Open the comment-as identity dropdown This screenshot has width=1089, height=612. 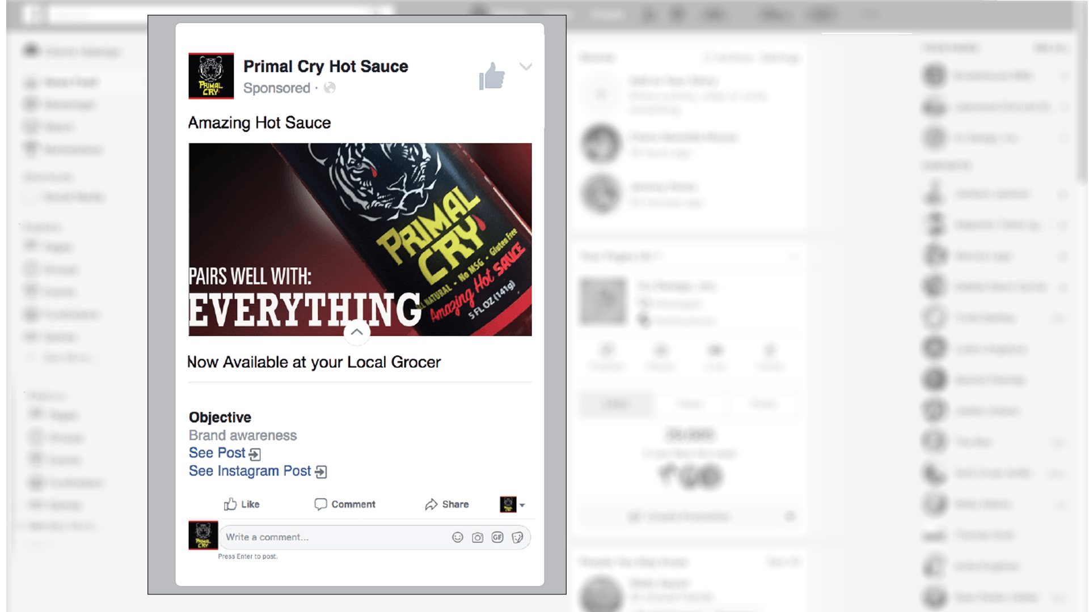(512, 504)
